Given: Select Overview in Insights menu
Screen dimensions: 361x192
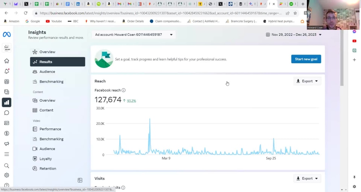Looking at the screenshot, I should pyautogui.click(x=57, y=52).
